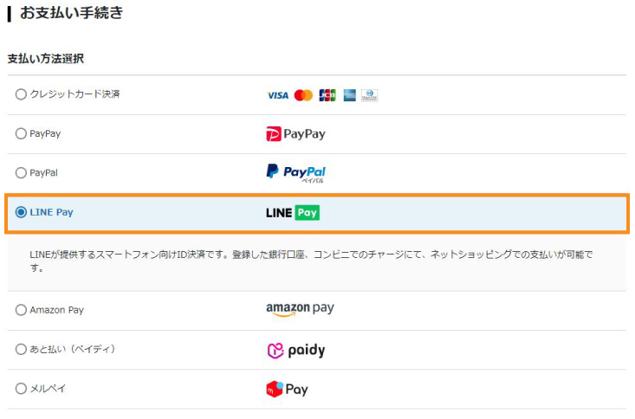Image resolution: width=635 pixels, height=419 pixels.
Task: Click the LINE Pay description text
Action: coord(311,261)
